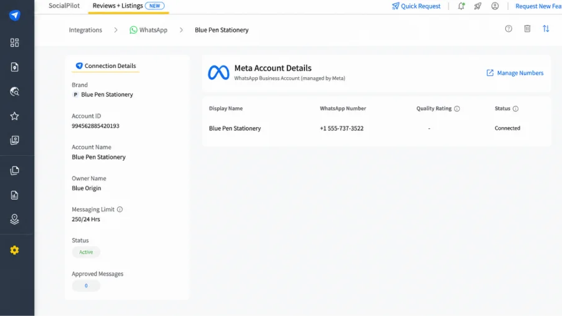Go to WhatsApp breadcrumb
The height and width of the screenshot is (316, 562).
point(148,30)
